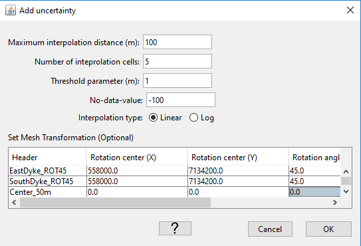Select EastDyke_ROT45 rotation center Y cell

pos(238,171)
